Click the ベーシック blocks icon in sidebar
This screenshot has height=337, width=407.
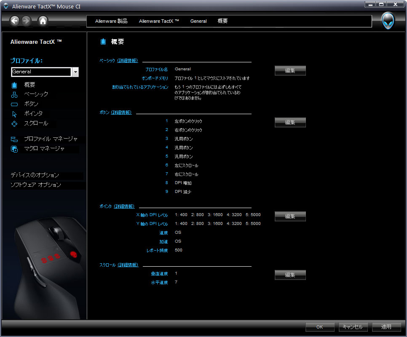pos(14,95)
